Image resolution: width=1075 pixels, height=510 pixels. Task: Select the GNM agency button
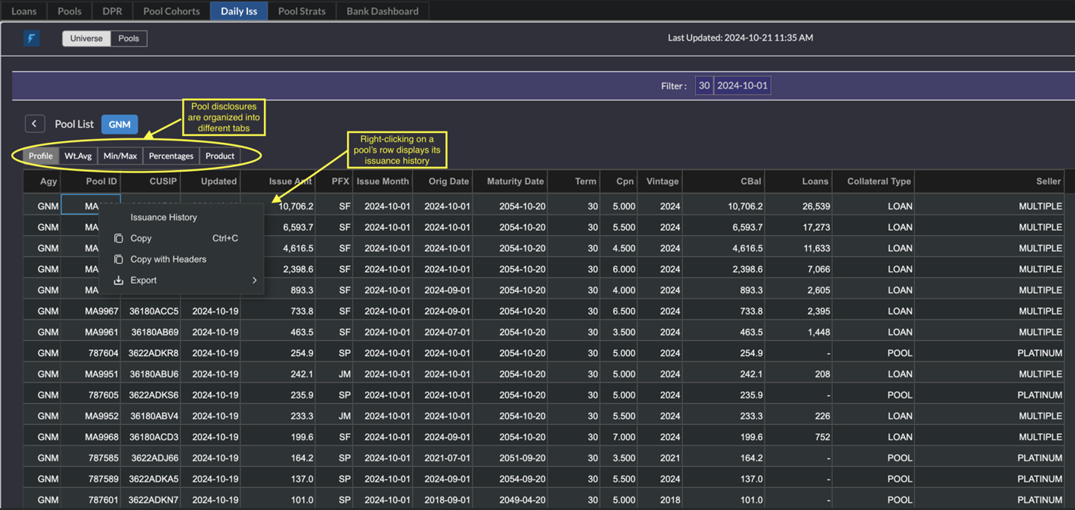pos(119,124)
